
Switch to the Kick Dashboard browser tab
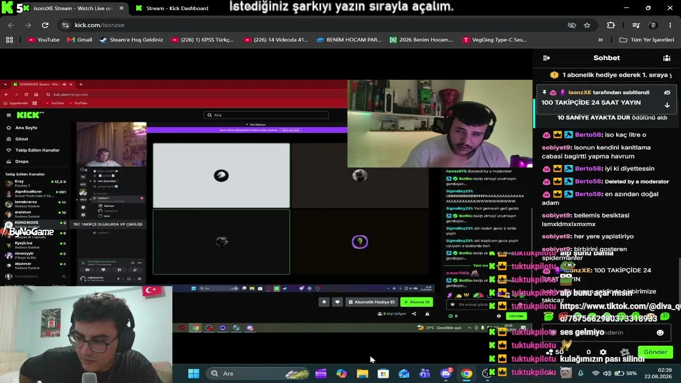click(x=177, y=8)
